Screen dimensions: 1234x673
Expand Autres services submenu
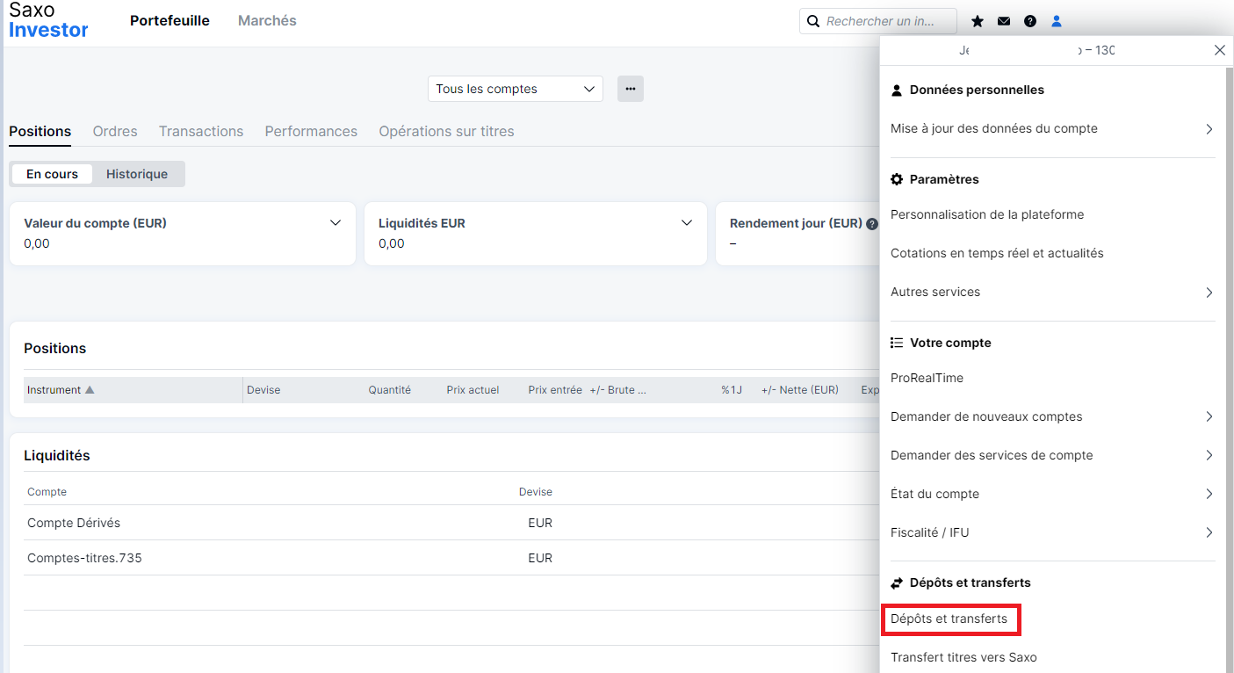pyautogui.click(x=1052, y=292)
